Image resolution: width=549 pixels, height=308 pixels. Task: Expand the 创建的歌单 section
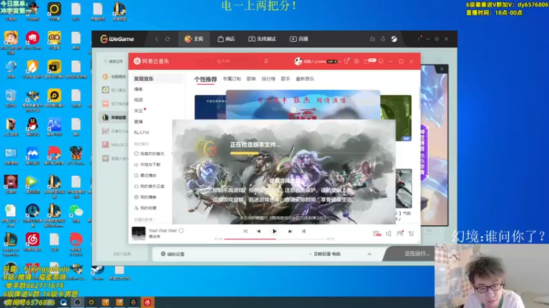click(145, 219)
